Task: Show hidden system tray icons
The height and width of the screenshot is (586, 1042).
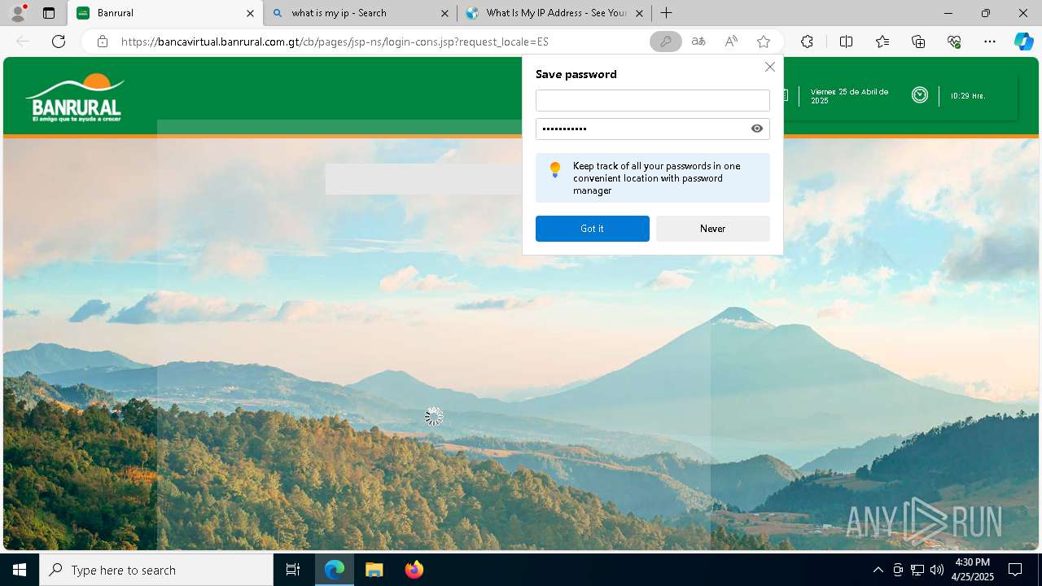Action: coord(878,570)
